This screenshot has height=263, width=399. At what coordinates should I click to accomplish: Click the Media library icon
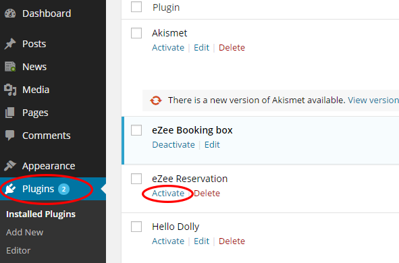[x=10, y=90]
